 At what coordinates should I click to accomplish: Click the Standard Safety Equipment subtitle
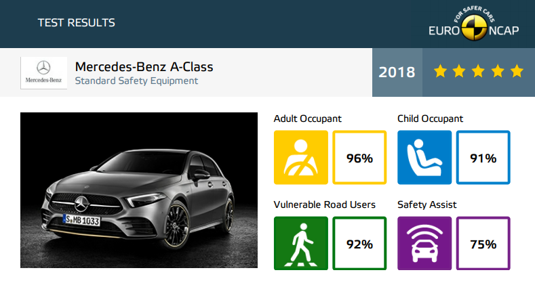(136, 81)
